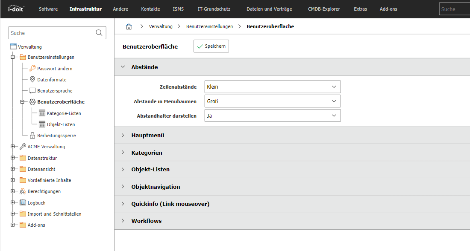
Task: Click Benutzersprache speech bubble icon
Action: [32, 90]
